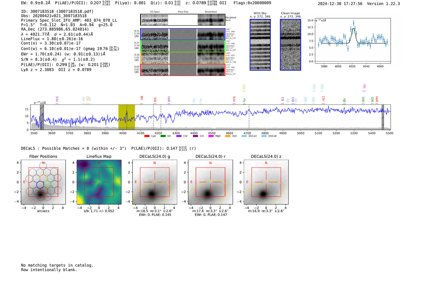Click the hatched gray band near 3550
This screenshot has width=421, height=286.
pos(42,117)
